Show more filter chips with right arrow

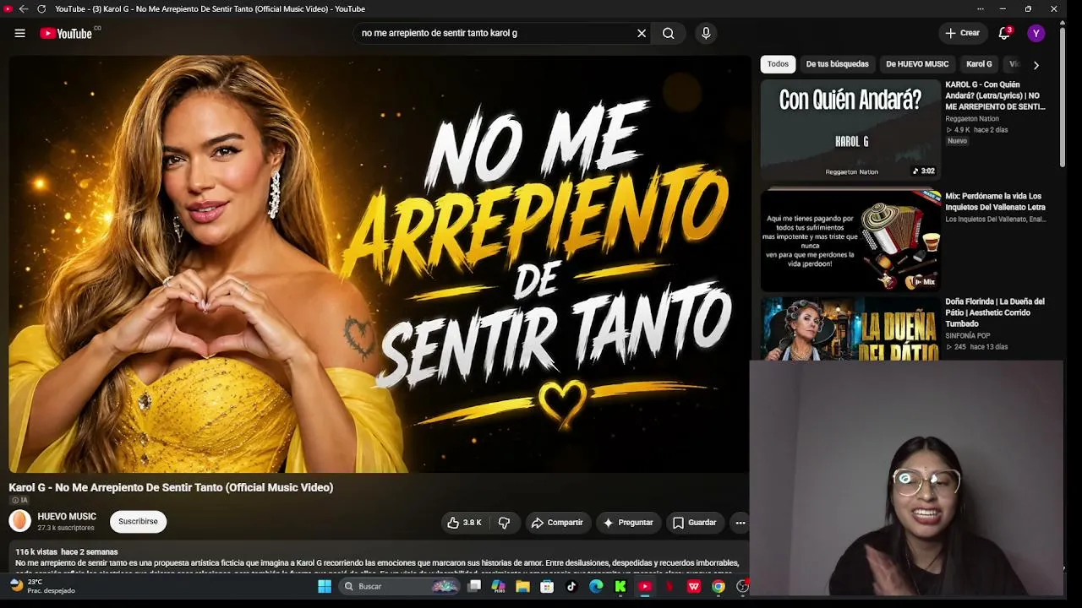tap(1036, 65)
